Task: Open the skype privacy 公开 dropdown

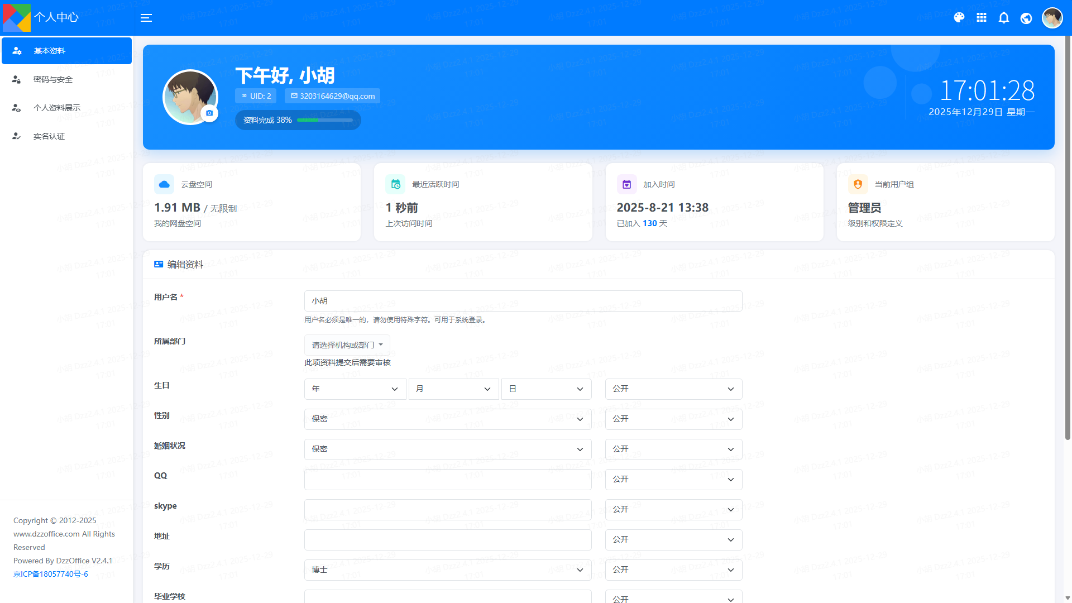Action: coord(673,510)
